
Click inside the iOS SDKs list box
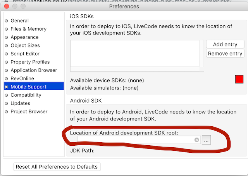click(135, 54)
